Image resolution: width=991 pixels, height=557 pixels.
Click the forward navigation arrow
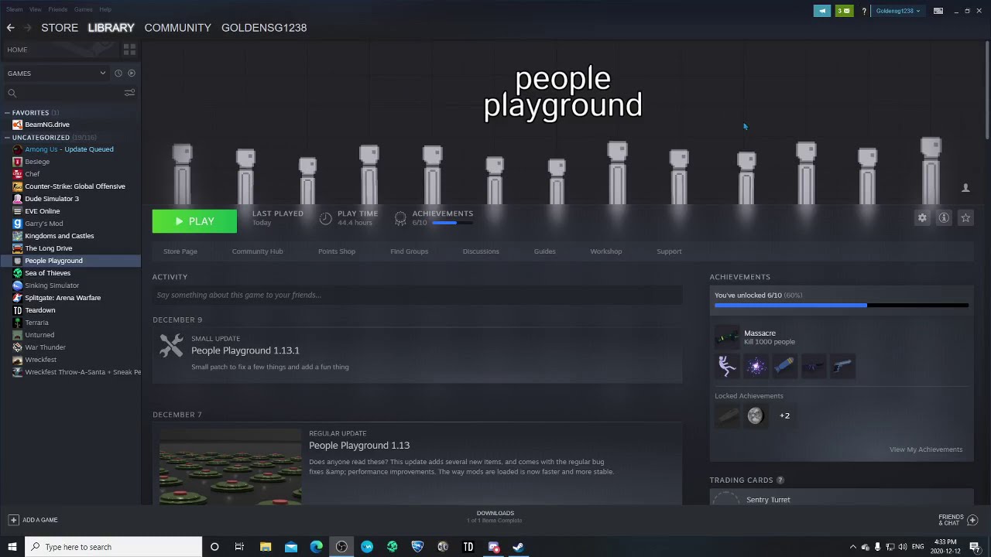tap(28, 28)
